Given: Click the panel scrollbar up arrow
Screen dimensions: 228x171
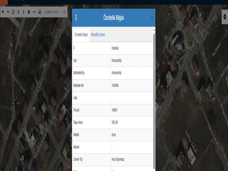Looking at the screenshot, I should 154,30.
